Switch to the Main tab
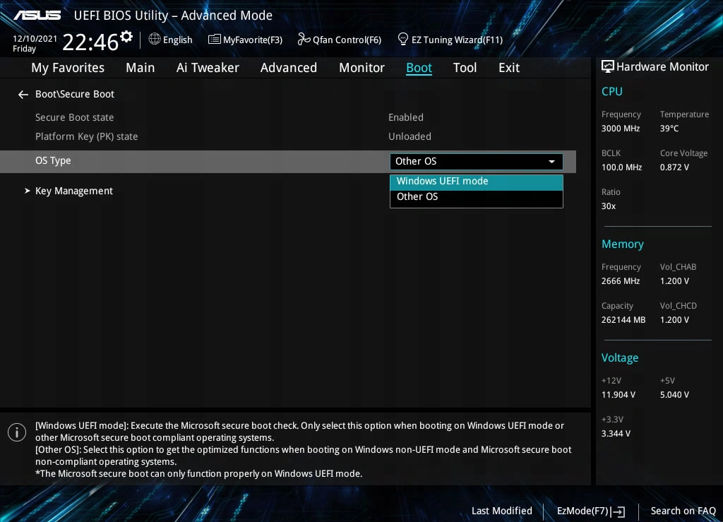Image resolution: width=723 pixels, height=522 pixels. (141, 68)
